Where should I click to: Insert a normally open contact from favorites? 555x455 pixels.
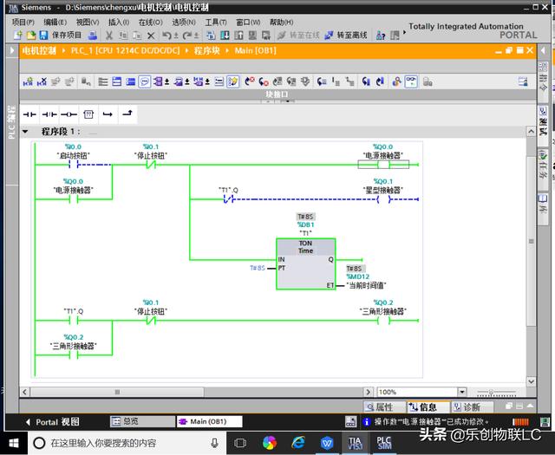29,114
